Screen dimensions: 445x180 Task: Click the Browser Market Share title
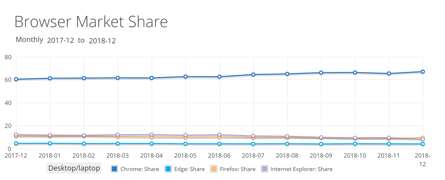coord(91,22)
